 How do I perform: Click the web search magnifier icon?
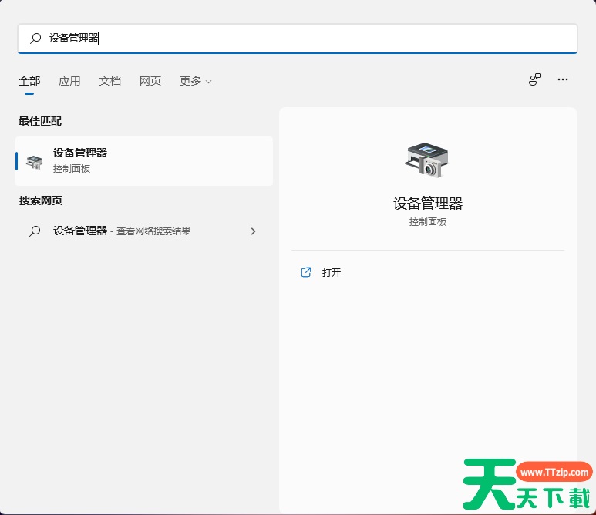click(35, 231)
